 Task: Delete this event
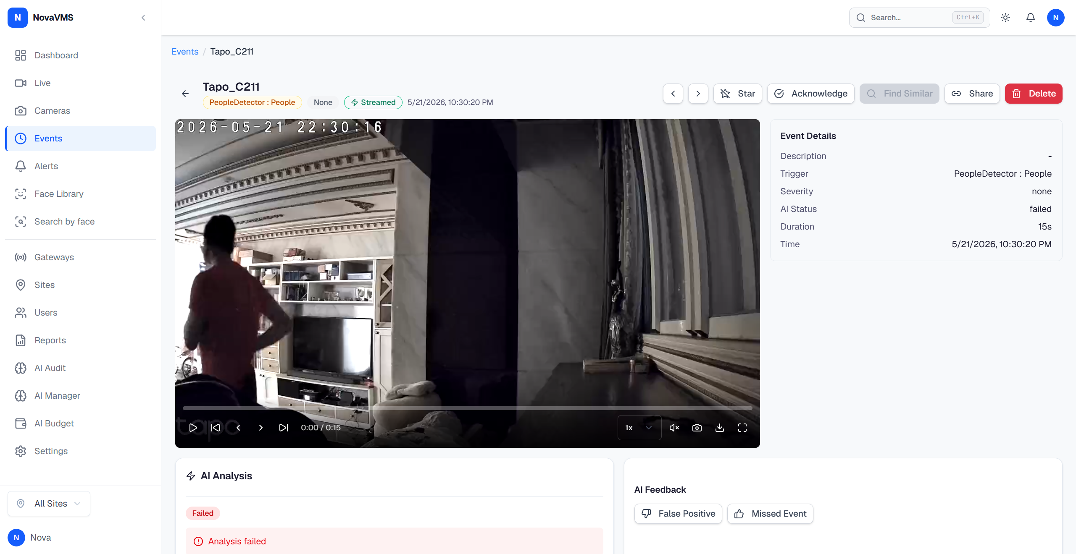pos(1034,94)
